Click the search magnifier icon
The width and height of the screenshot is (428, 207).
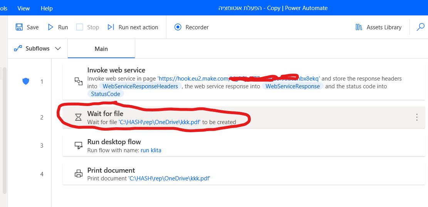tap(421, 27)
